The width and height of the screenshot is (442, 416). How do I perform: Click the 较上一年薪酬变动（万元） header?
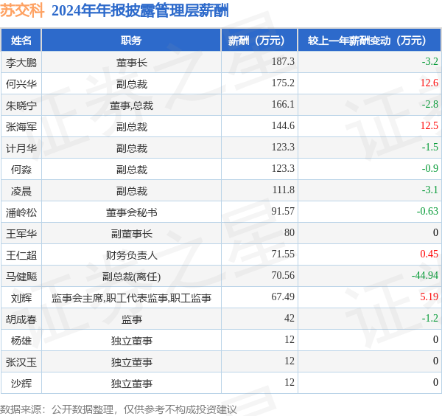pyautogui.click(x=369, y=41)
